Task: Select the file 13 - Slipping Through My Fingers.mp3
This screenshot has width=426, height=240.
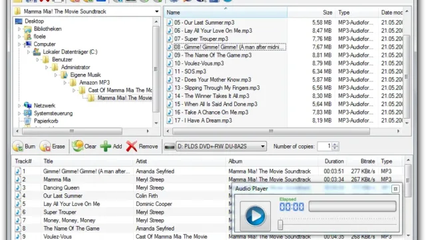Action: pos(217,88)
